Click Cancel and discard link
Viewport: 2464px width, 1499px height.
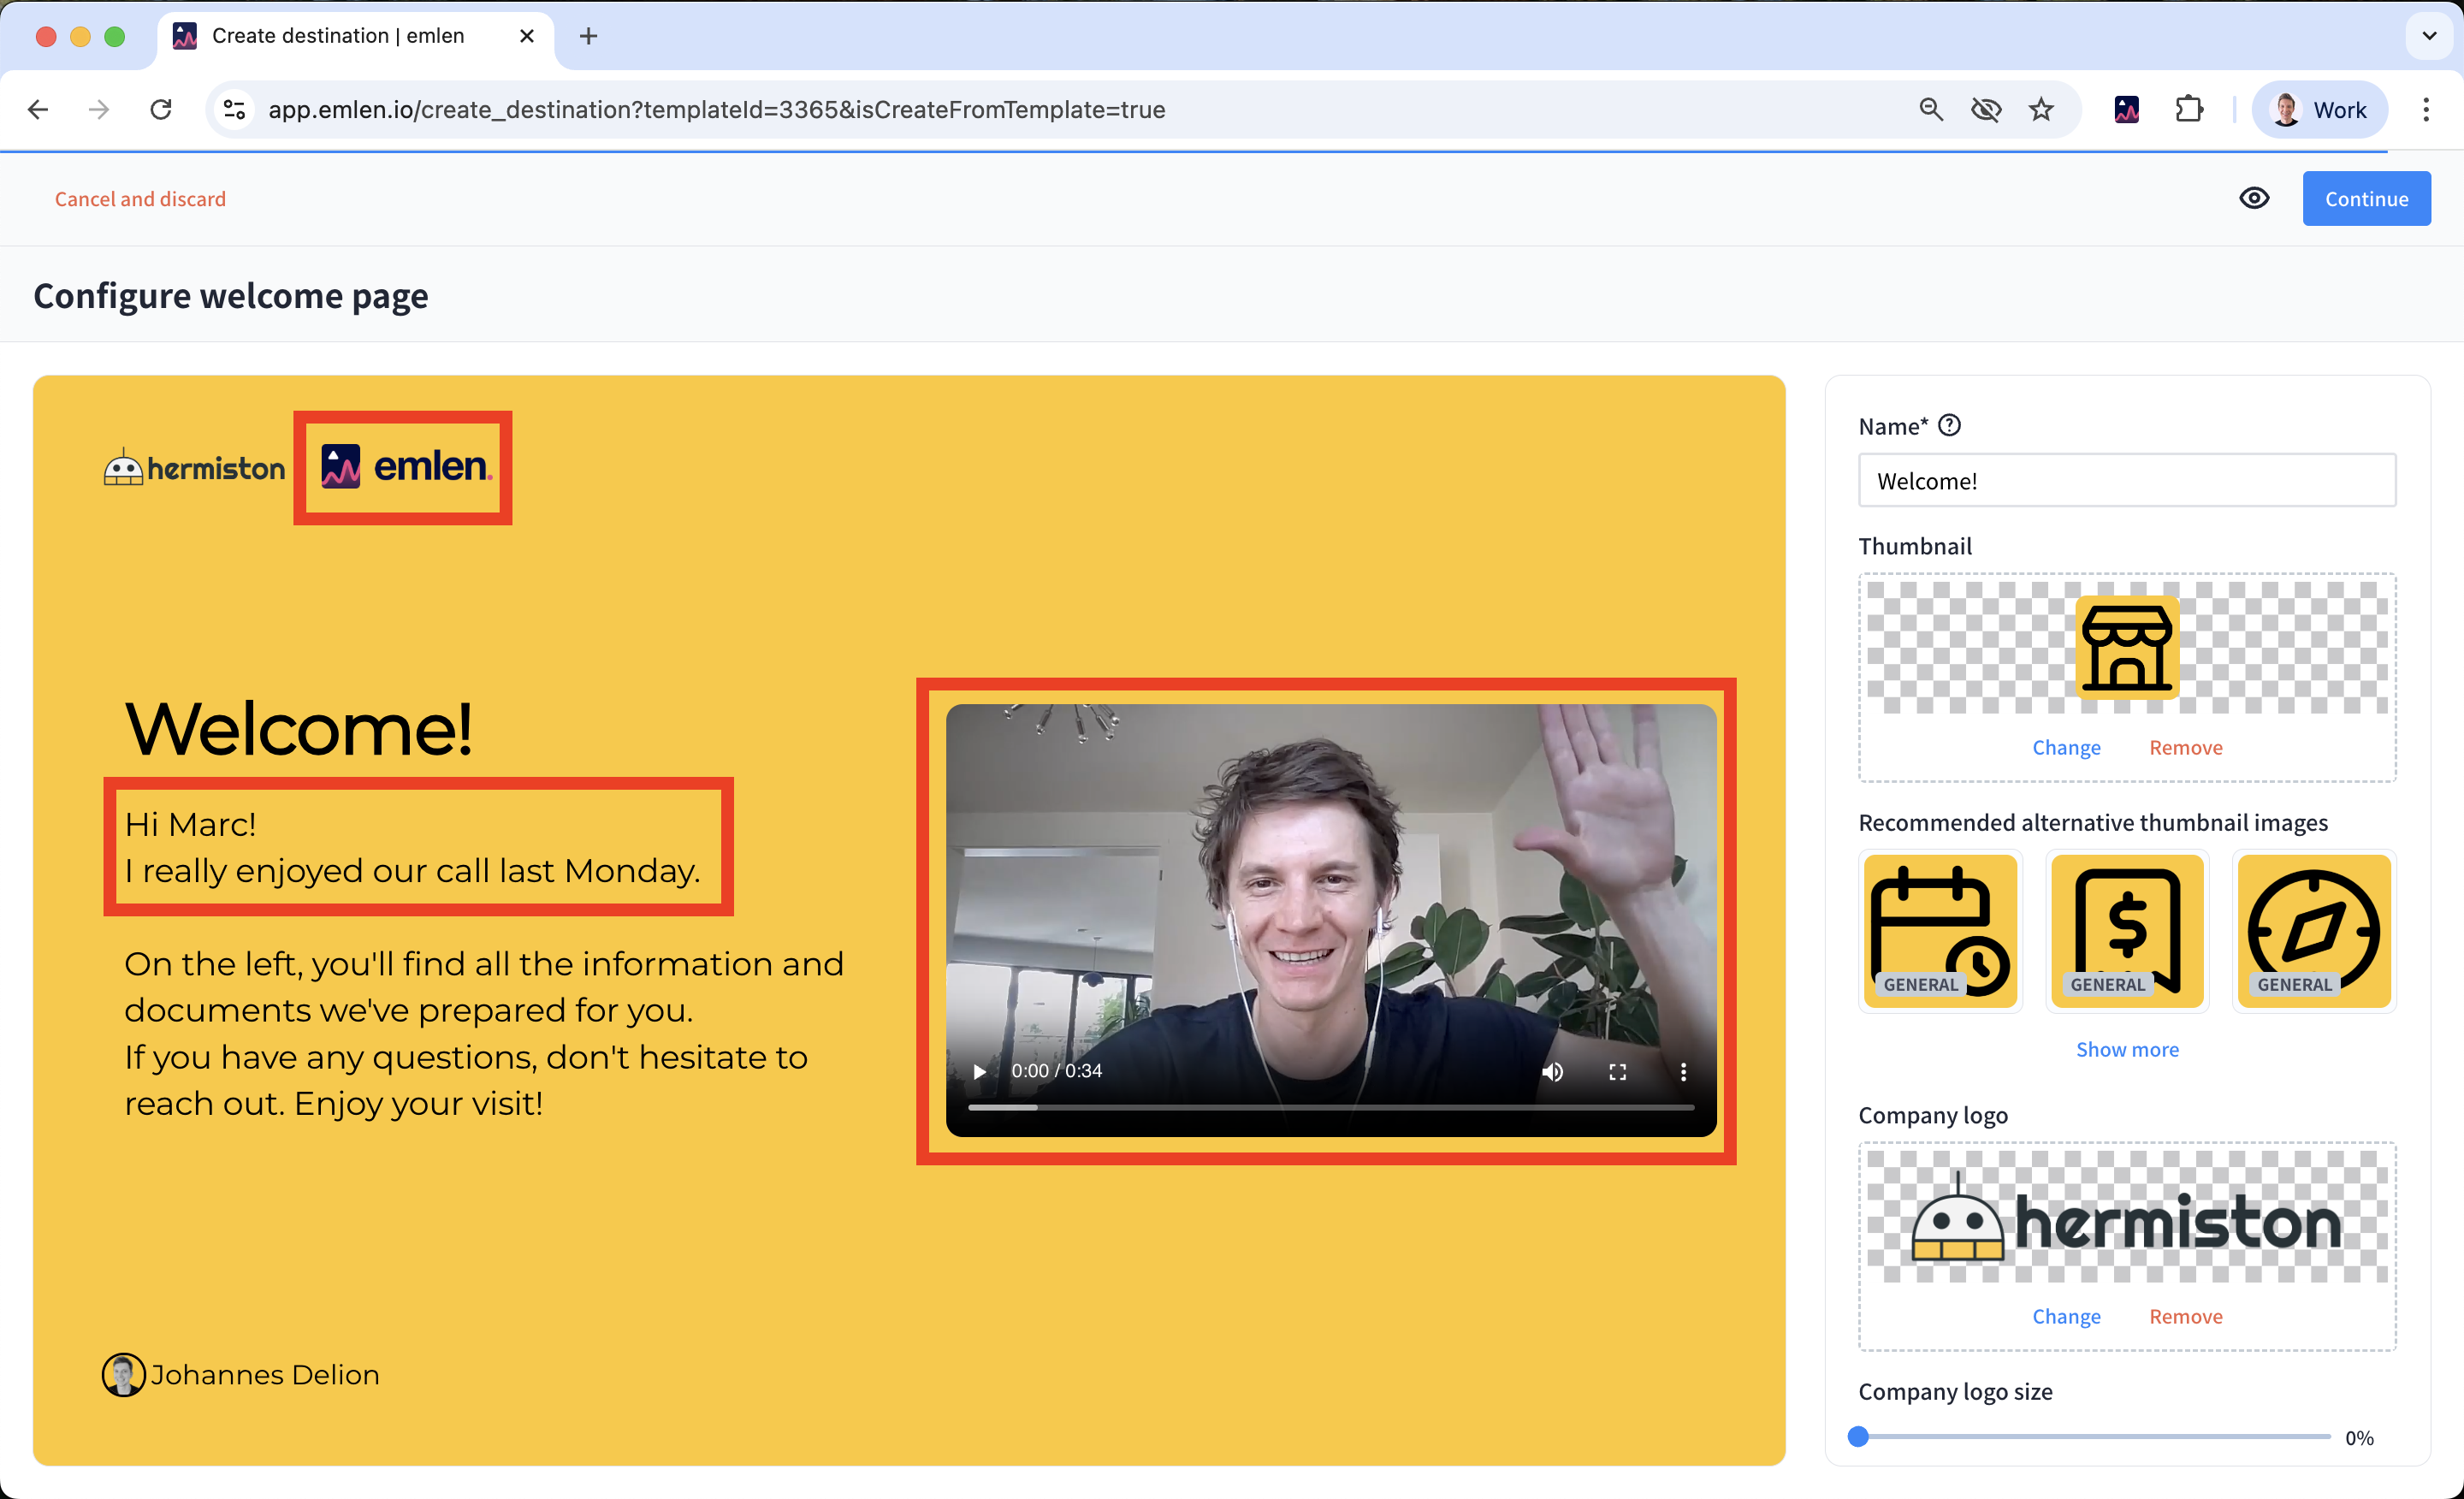pos(140,199)
